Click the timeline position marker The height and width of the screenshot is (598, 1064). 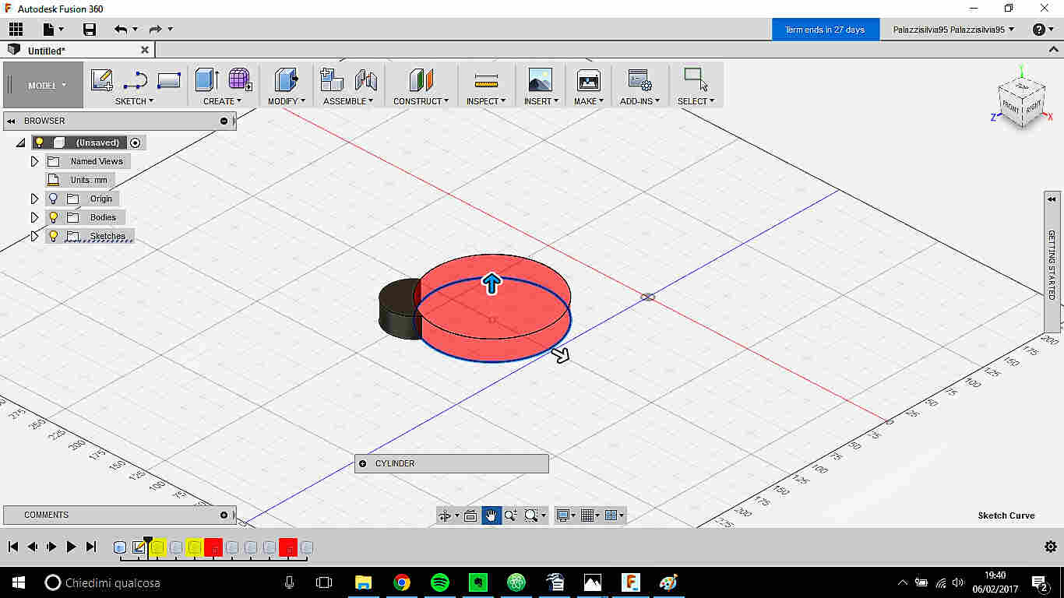(148, 542)
